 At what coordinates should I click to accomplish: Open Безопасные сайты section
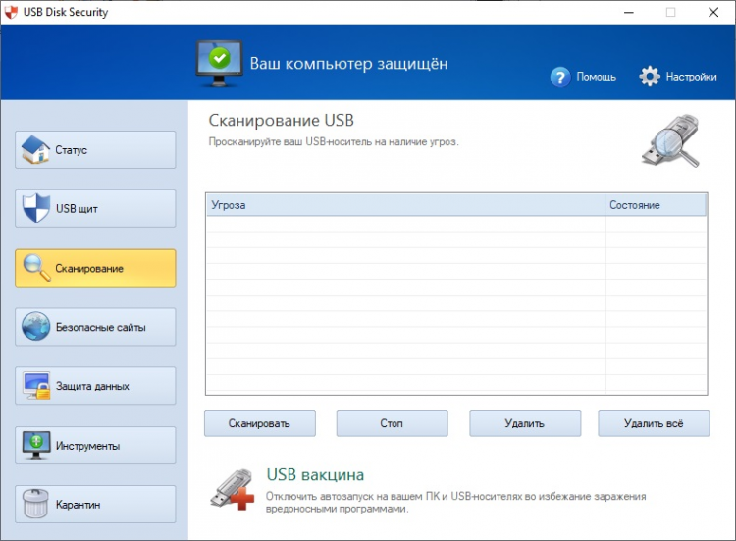click(x=95, y=327)
